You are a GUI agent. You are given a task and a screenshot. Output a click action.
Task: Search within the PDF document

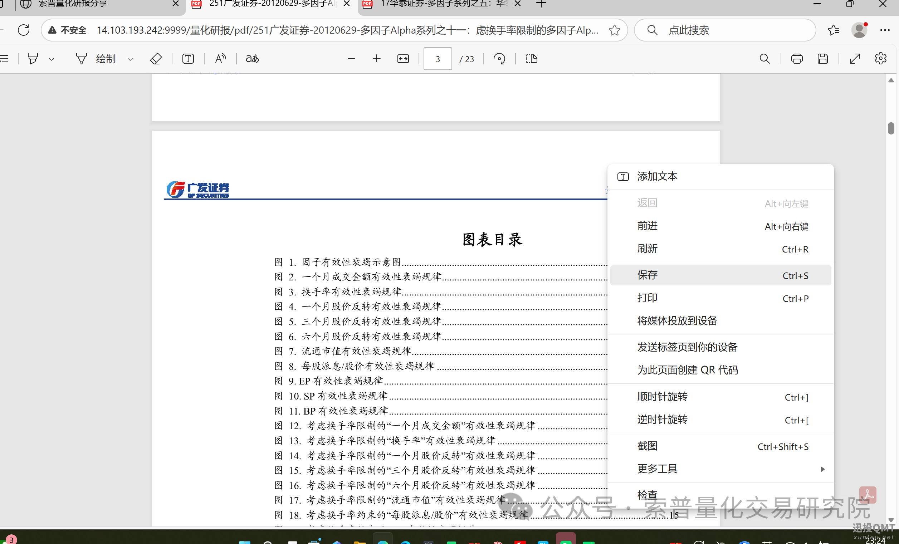(764, 58)
